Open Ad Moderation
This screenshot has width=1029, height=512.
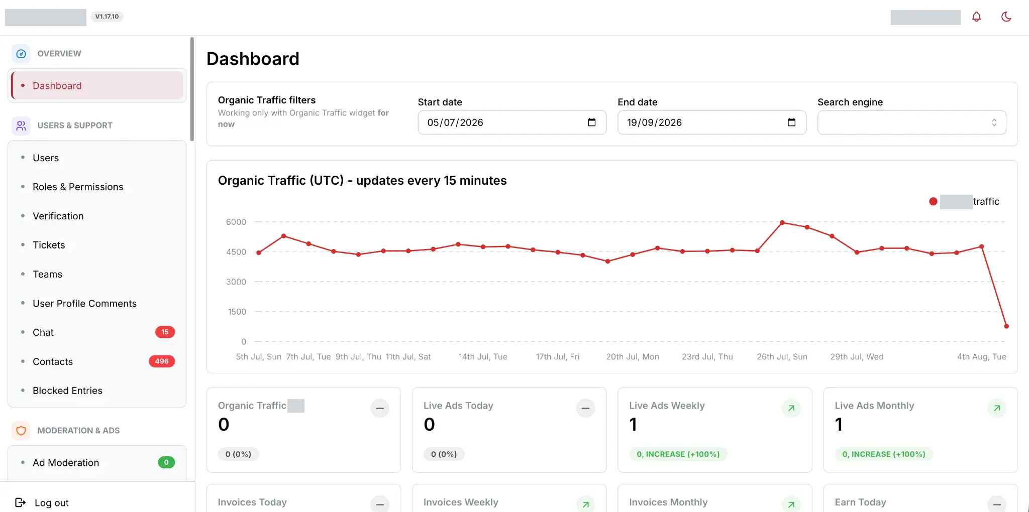click(x=97, y=463)
